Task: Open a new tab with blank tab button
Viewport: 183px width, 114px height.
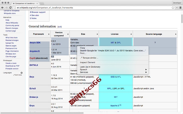Action: [x=42, y=3]
